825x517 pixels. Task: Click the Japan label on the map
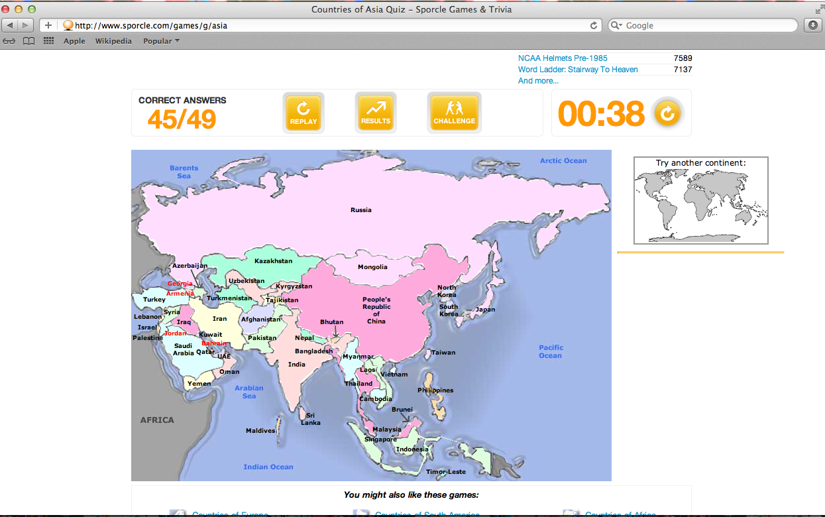coord(485,310)
